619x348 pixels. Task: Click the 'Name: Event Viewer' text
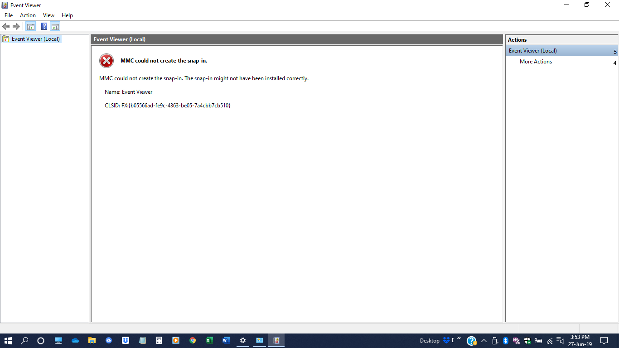tap(129, 92)
